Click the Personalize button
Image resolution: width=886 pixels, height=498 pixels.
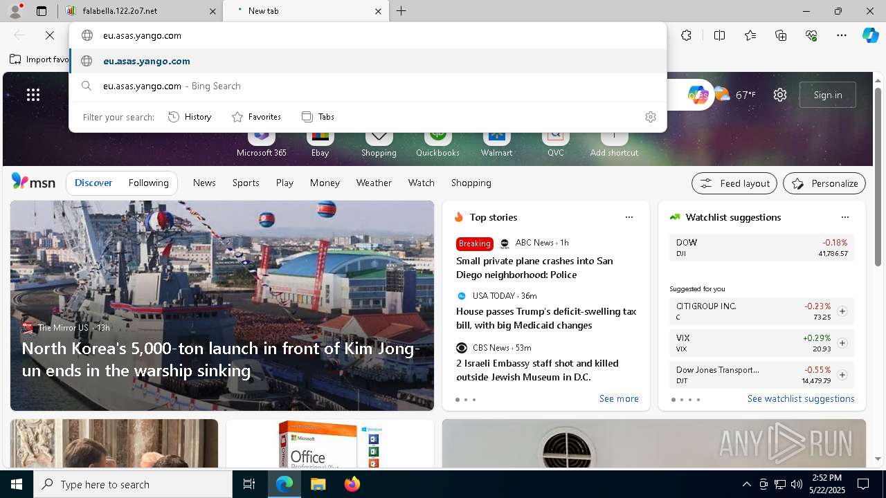(824, 183)
